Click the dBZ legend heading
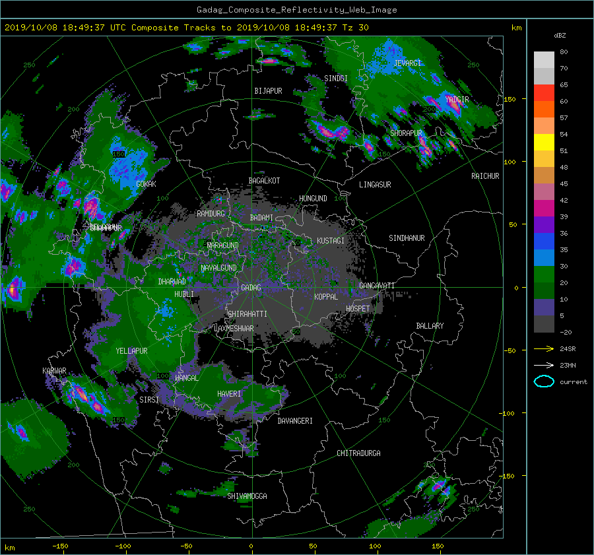The width and height of the screenshot is (594, 555). point(560,36)
